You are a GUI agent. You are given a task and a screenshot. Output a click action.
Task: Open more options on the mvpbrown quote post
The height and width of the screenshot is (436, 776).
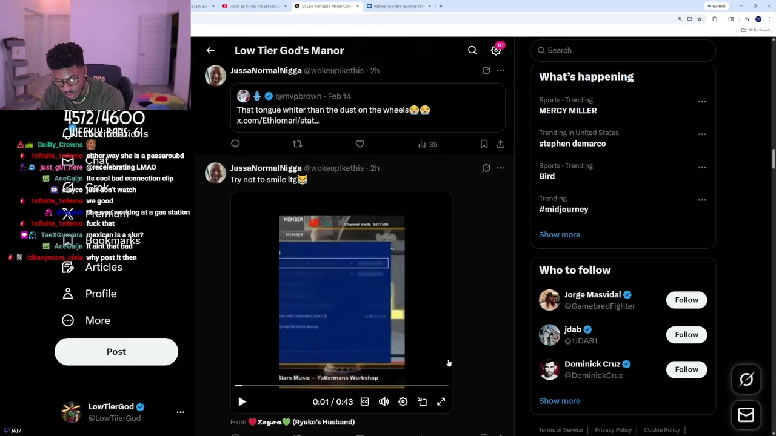click(x=500, y=71)
